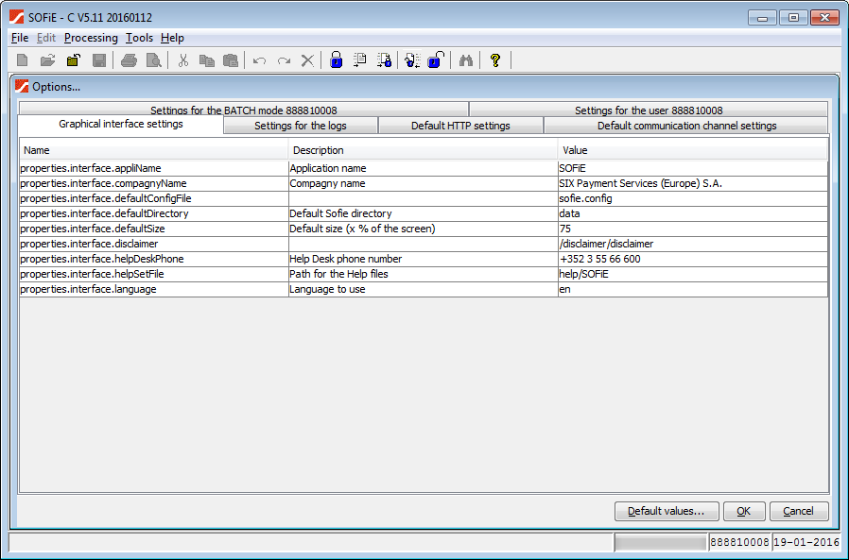Click the first blue padlock icon
Image resolution: width=849 pixels, height=560 pixels.
pyautogui.click(x=336, y=60)
